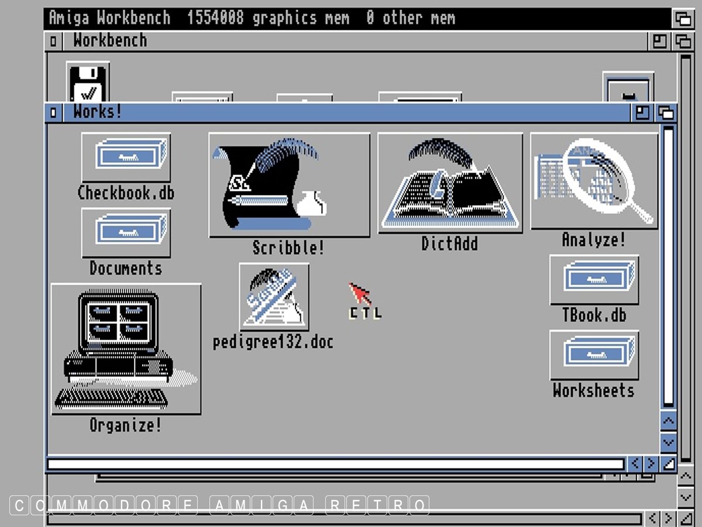This screenshot has width=702, height=527.
Task: Click the Works! horizontal scrollbar track
Action: tap(335, 464)
